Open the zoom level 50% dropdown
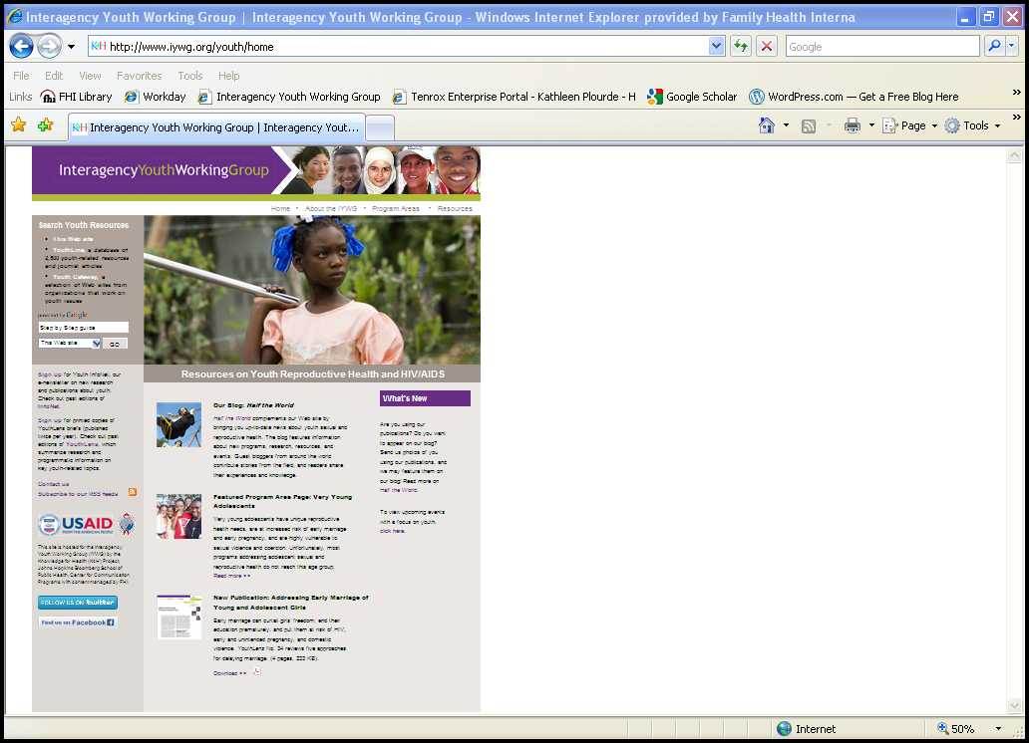1029x743 pixels. coord(998,729)
